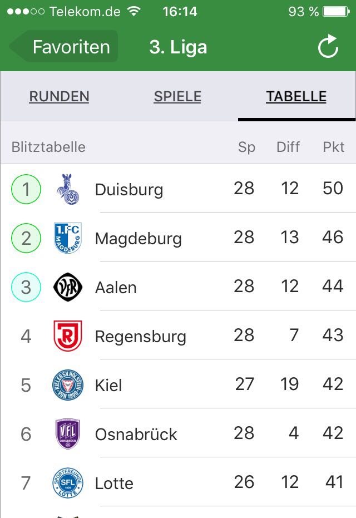Screen dimensions: 356x518
Task: Tap the battery indicator in status bar
Action: [336, 12]
